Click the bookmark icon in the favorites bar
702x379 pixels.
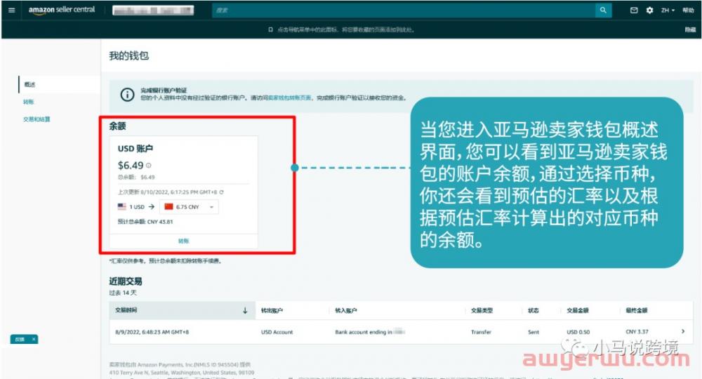point(270,29)
